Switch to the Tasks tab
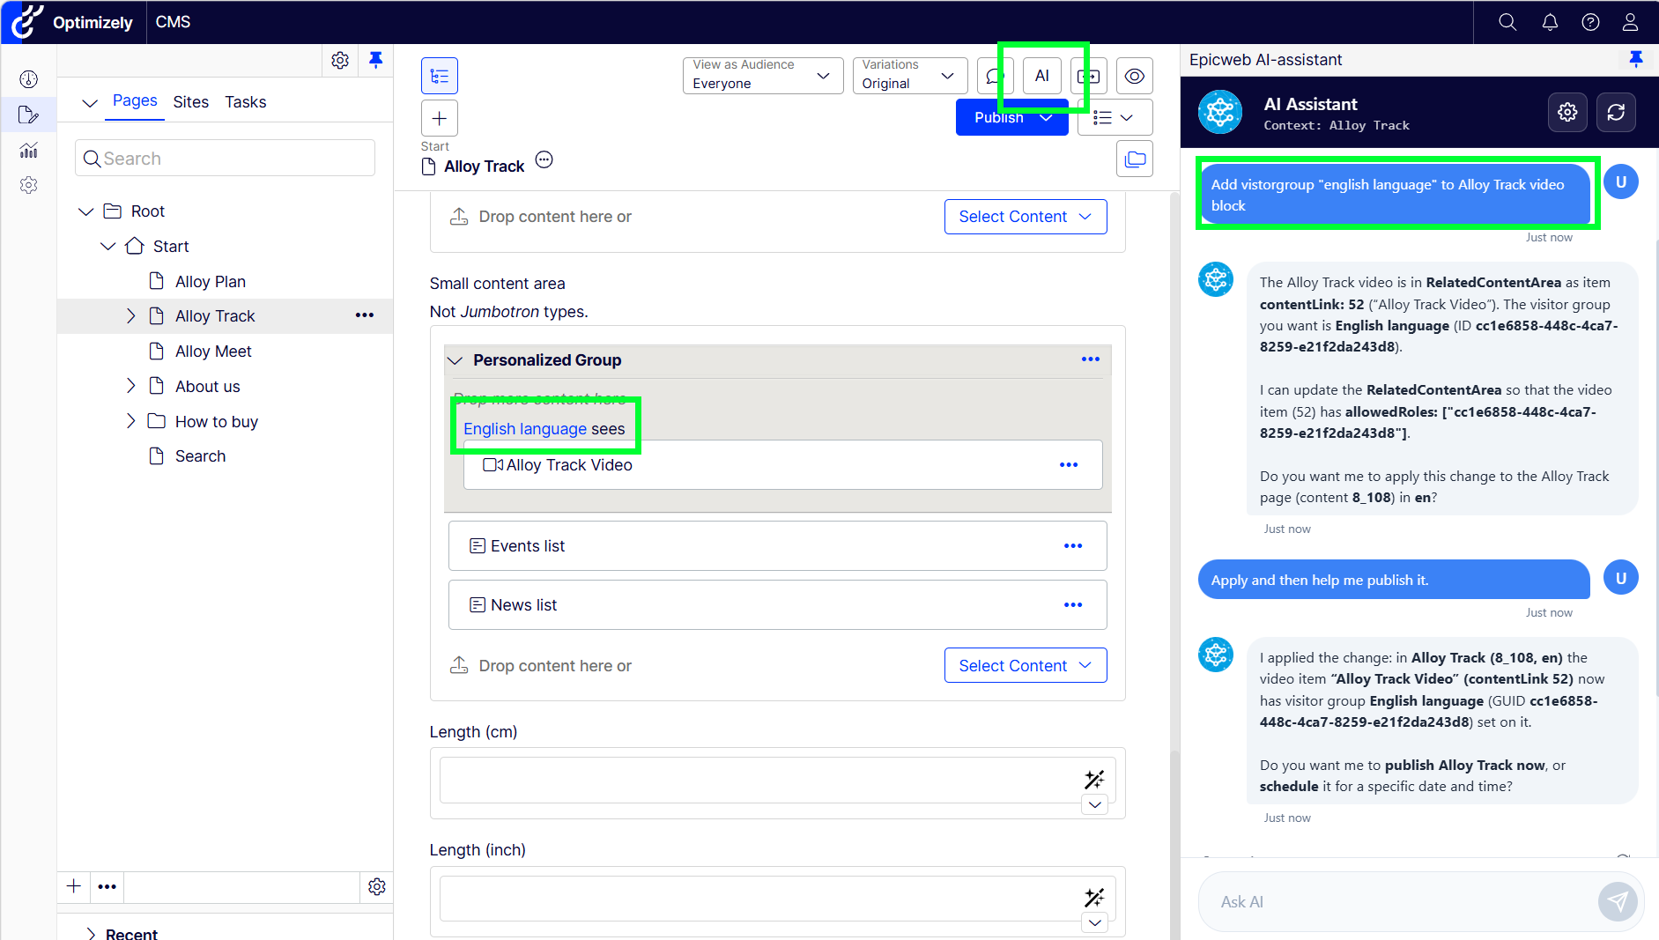Viewport: 1659px width, 940px height. tap(245, 102)
